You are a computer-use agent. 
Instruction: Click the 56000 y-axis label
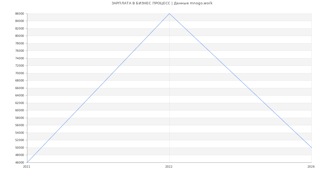click(20, 125)
